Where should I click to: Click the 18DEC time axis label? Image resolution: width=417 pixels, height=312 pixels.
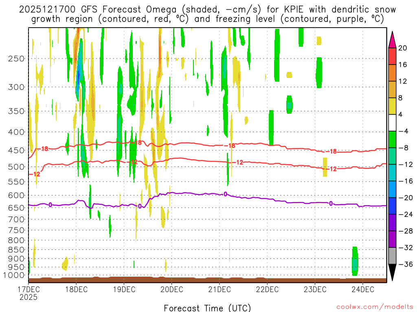pos(76,289)
